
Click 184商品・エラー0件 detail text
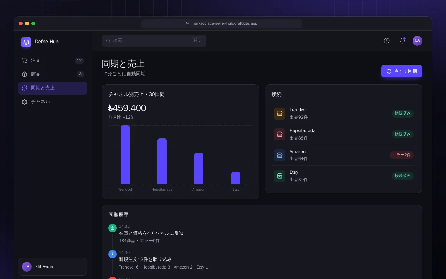click(x=139, y=241)
